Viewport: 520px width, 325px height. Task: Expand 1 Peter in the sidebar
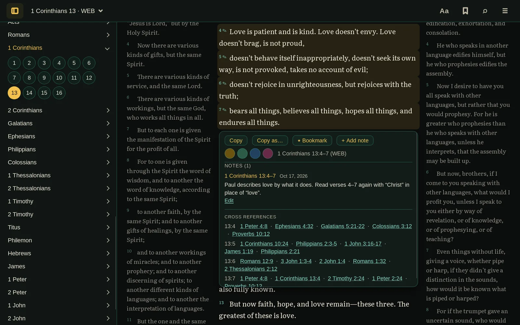[x=58, y=279]
